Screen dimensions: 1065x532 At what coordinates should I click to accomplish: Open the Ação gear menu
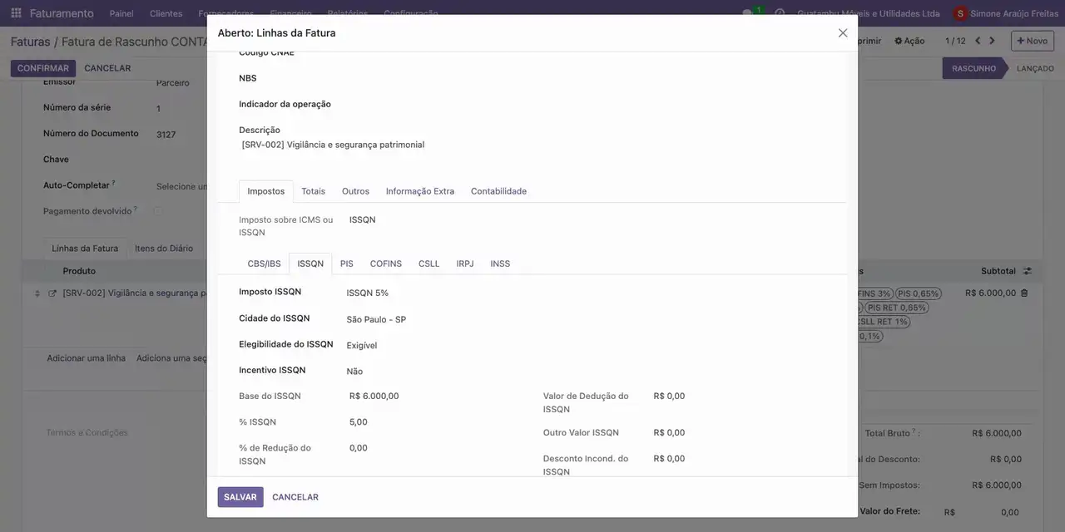pyautogui.click(x=909, y=41)
